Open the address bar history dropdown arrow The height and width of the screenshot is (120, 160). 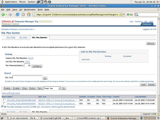click(x=123, y=15)
